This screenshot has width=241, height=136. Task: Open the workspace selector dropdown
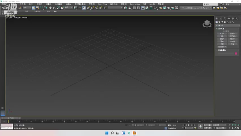[x=233, y=4]
